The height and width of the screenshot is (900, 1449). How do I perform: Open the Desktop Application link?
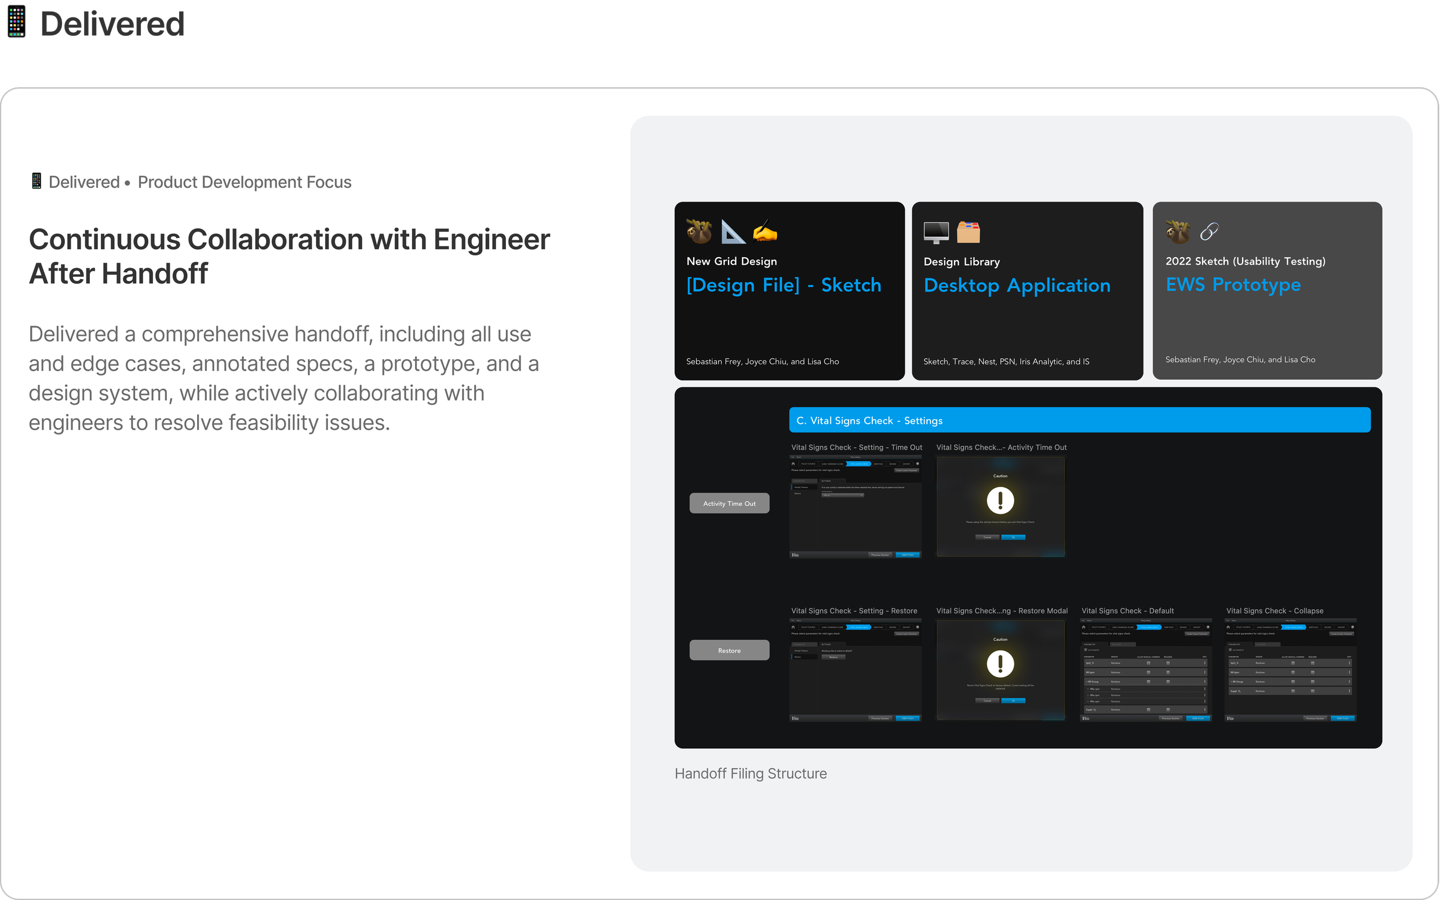(x=1017, y=286)
